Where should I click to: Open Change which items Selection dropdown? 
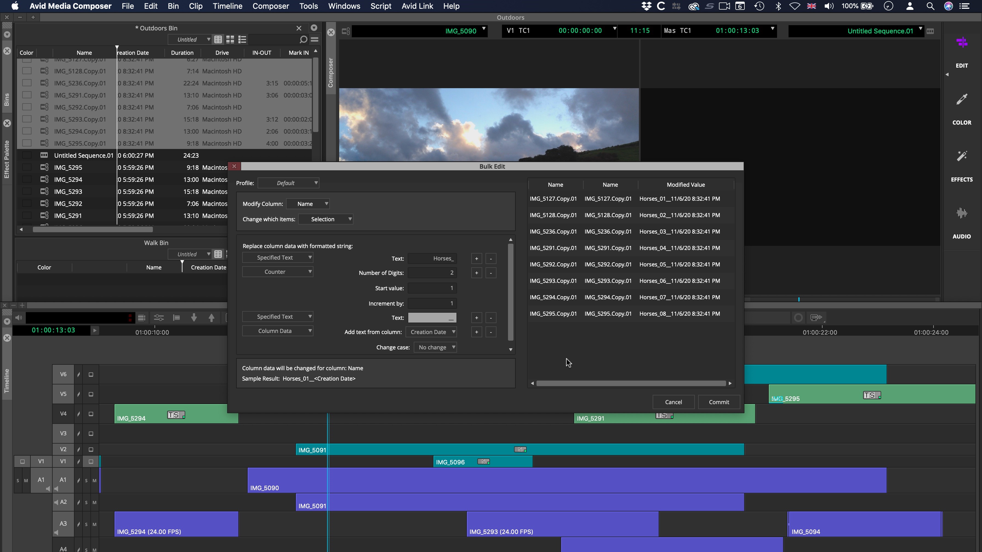(x=326, y=219)
